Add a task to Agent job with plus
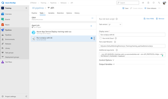The image size is (168, 99). tap(91, 26)
